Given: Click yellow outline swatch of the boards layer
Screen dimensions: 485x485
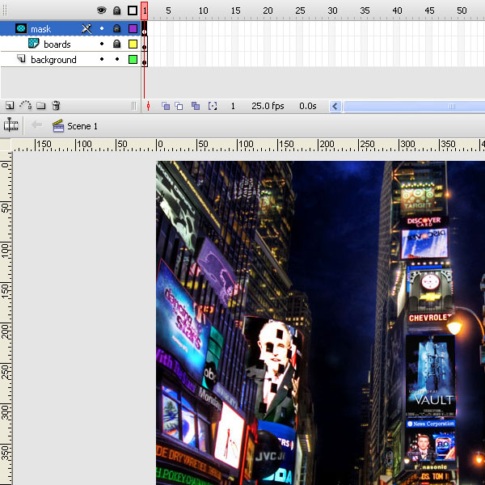Looking at the screenshot, I should click(x=133, y=44).
